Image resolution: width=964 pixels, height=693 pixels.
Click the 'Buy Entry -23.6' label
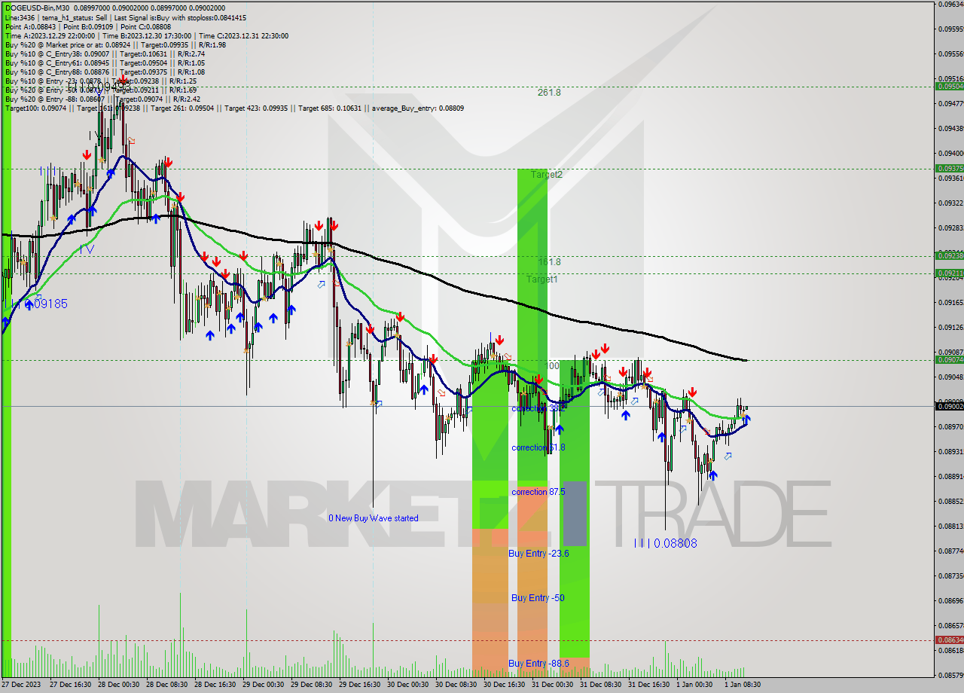pos(538,553)
